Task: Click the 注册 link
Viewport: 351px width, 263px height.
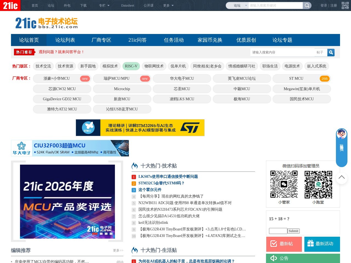Action: (x=333, y=5)
